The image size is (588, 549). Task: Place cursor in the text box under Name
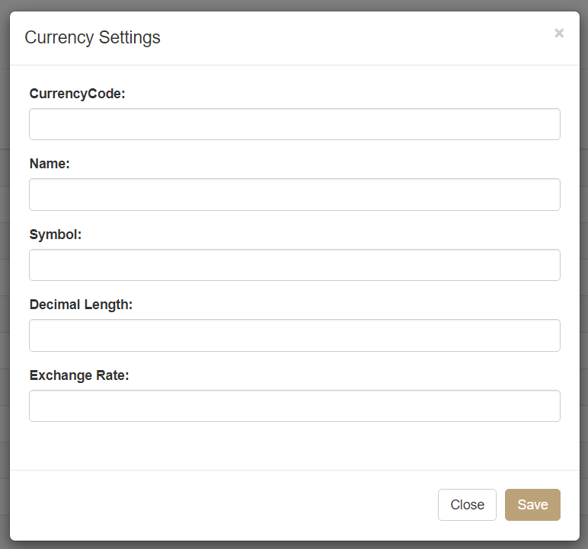(x=294, y=195)
